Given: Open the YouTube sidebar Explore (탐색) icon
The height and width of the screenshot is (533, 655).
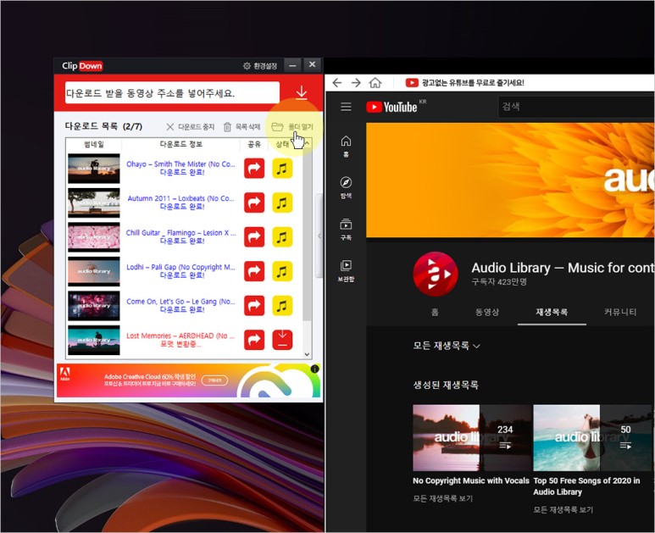Looking at the screenshot, I should [x=346, y=187].
